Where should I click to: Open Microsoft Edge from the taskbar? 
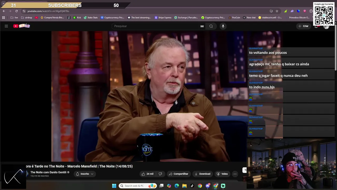coord(177,186)
